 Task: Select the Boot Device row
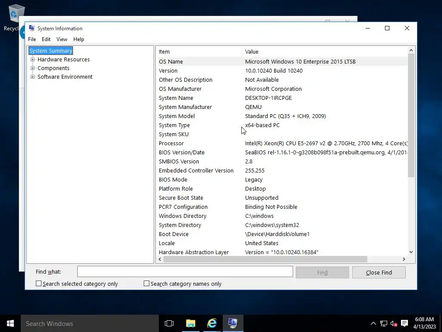click(x=282, y=234)
